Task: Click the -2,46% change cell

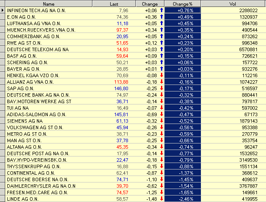Action: tap(183, 199)
